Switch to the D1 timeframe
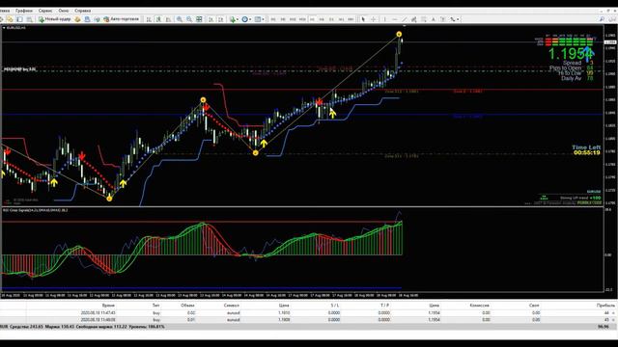This screenshot has width=618, height=347. click(331, 19)
